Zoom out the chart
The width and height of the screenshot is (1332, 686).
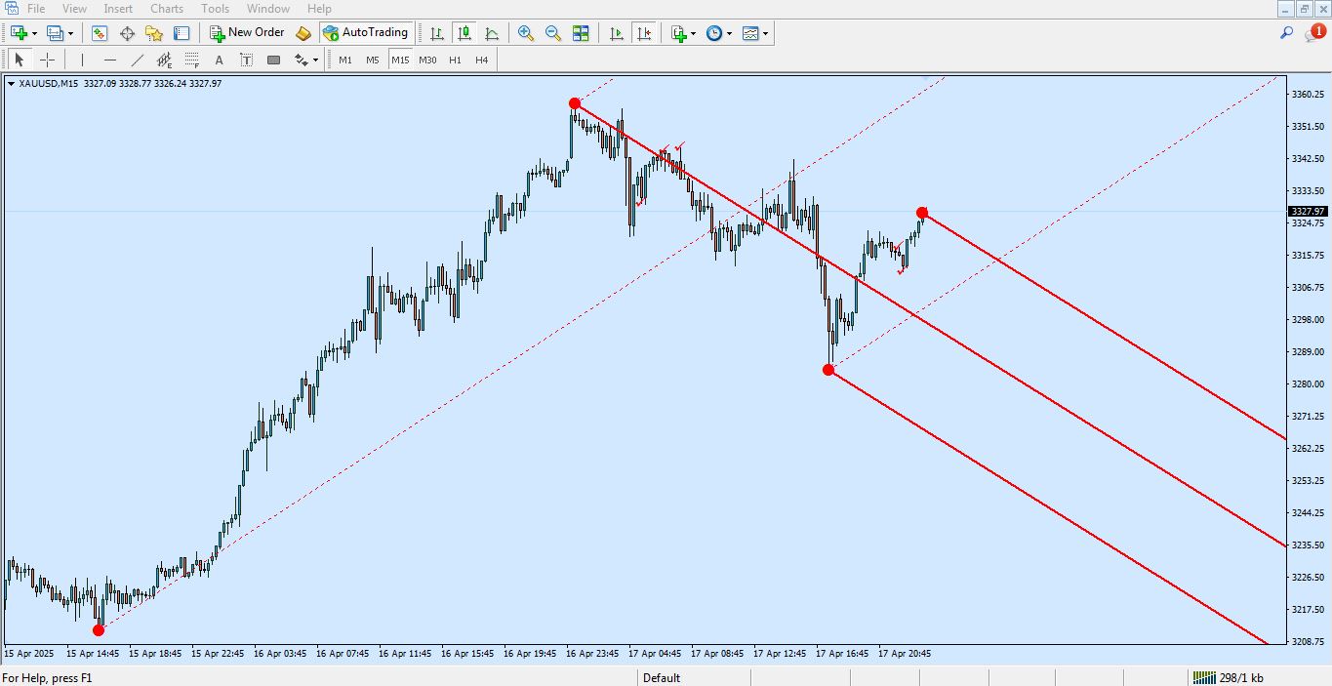(553, 33)
